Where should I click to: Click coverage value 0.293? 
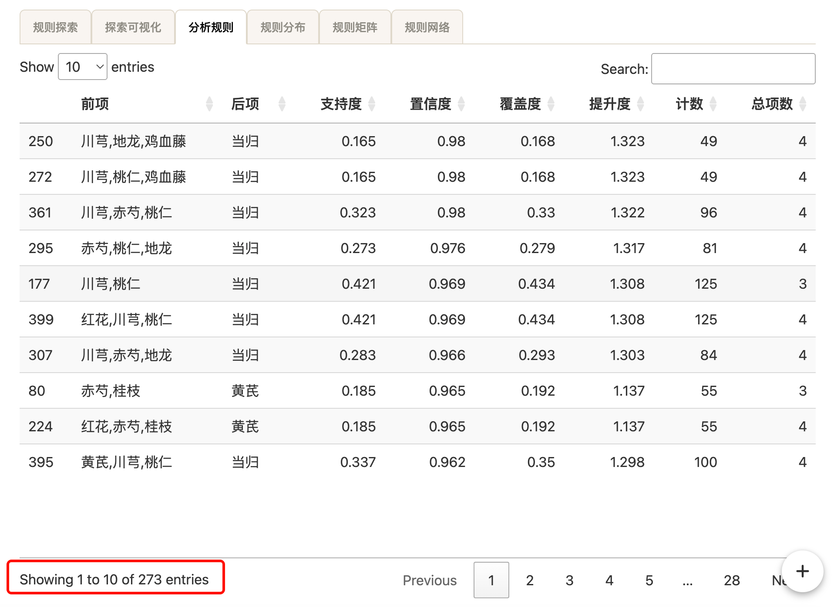537,355
